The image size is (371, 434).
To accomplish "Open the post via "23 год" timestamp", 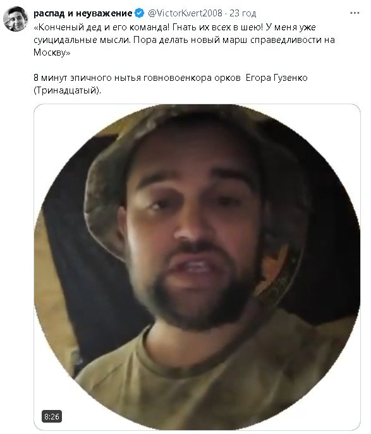I will click(x=243, y=13).
